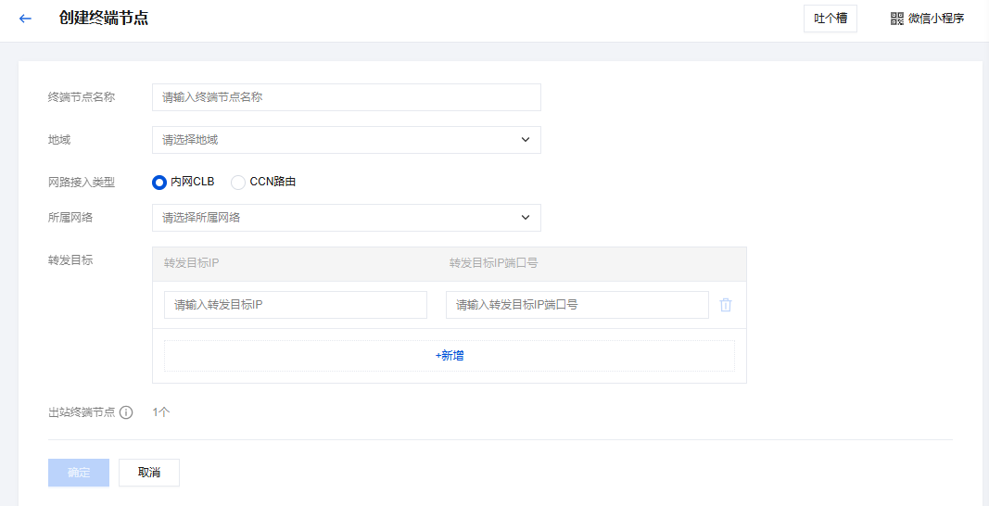Click the chevron arrow of 地域 dropdown
989x506 pixels.
pyautogui.click(x=526, y=140)
